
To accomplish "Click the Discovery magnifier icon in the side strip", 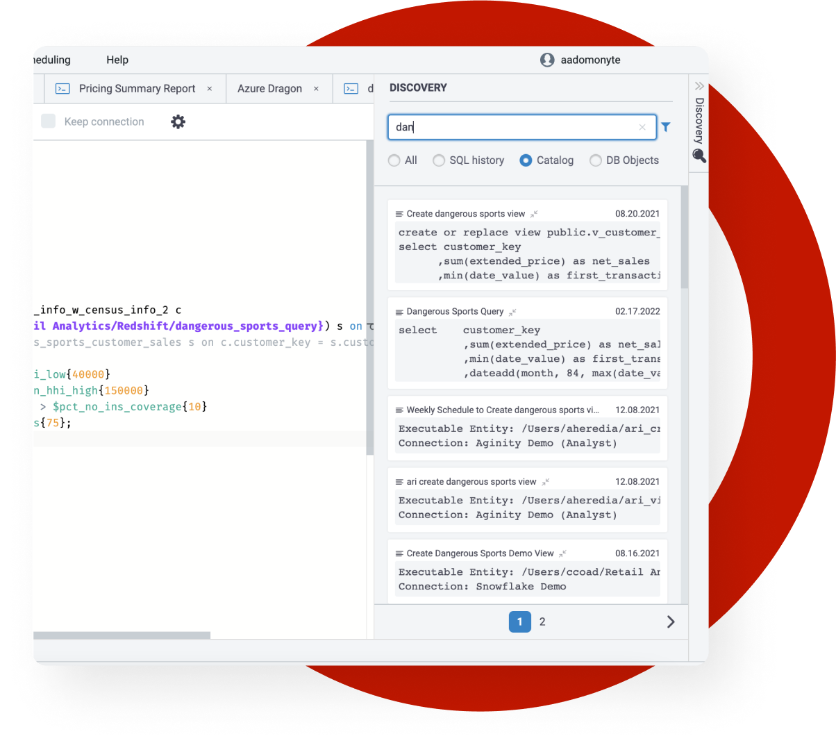I will [699, 156].
